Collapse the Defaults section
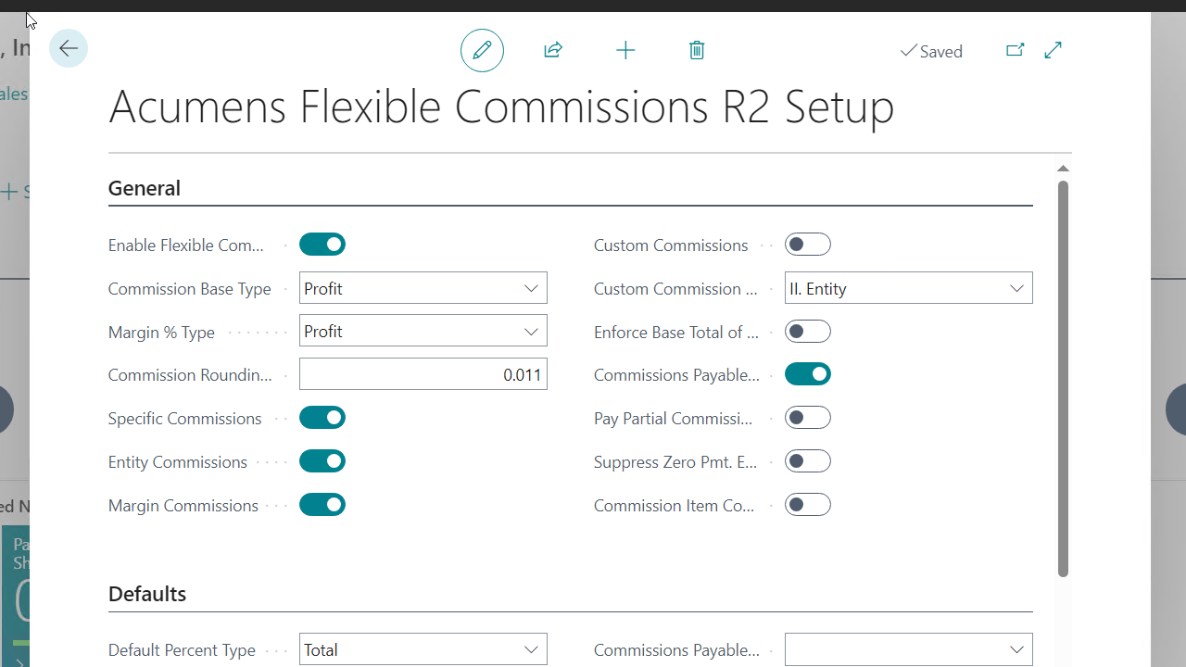 [x=146, y=594]
